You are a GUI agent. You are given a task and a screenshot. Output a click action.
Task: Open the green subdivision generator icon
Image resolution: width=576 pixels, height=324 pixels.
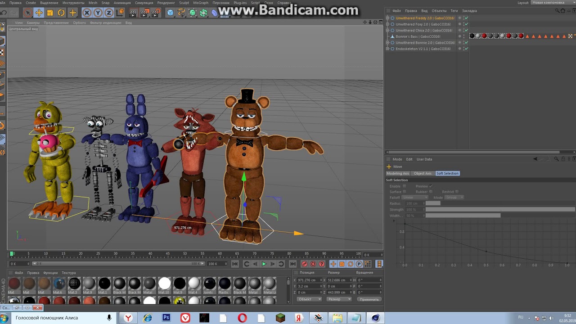pos(193,13)
